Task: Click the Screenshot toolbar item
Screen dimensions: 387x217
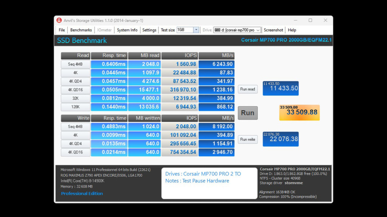Action: tap(274, 30)
